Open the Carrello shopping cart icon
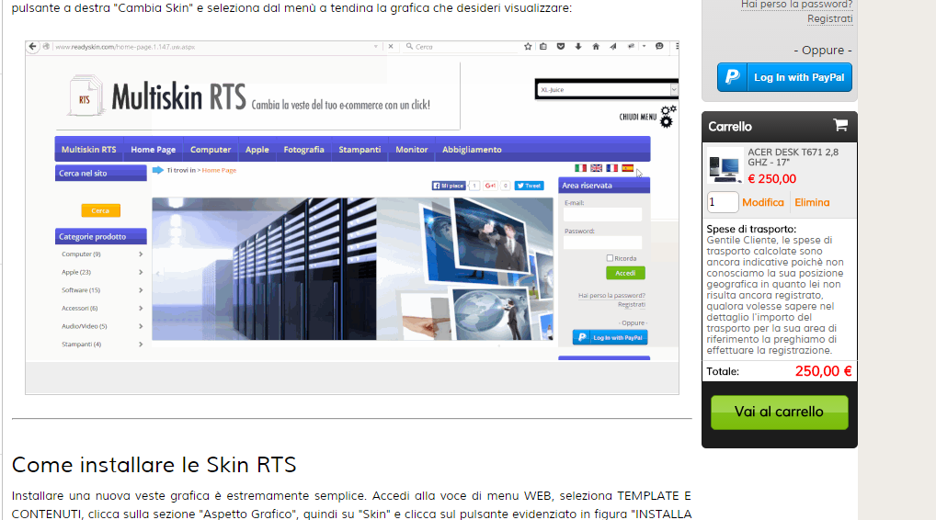 (840, 125)
